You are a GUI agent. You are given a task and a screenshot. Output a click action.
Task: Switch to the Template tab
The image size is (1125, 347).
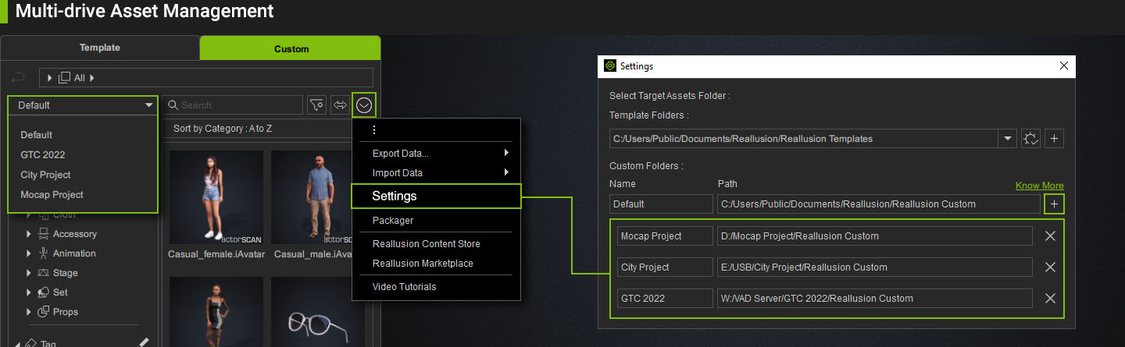click(x=100, y=48)
